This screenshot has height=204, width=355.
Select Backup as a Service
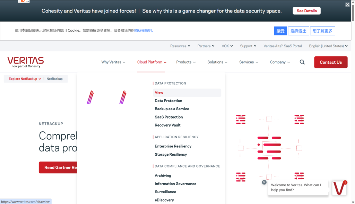tap(172, 109)
